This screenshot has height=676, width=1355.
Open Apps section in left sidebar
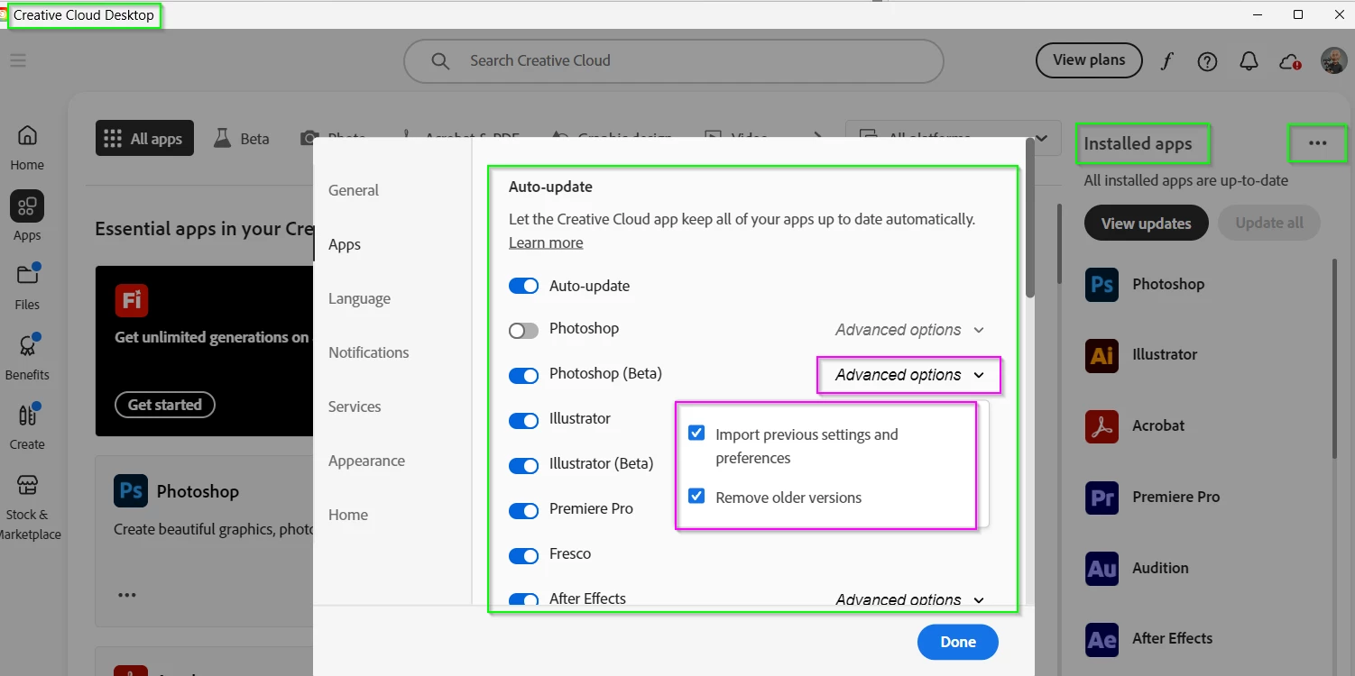(x=27, y=216)
